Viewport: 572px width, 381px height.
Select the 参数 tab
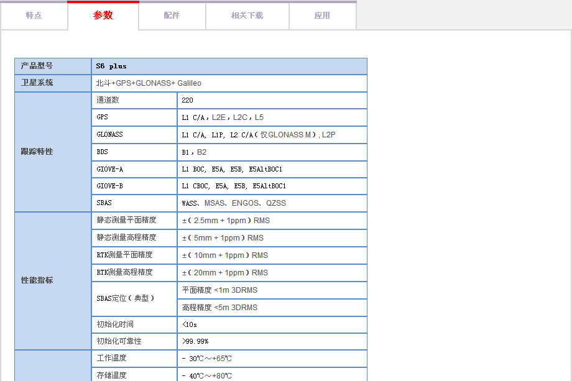point(103,16)
